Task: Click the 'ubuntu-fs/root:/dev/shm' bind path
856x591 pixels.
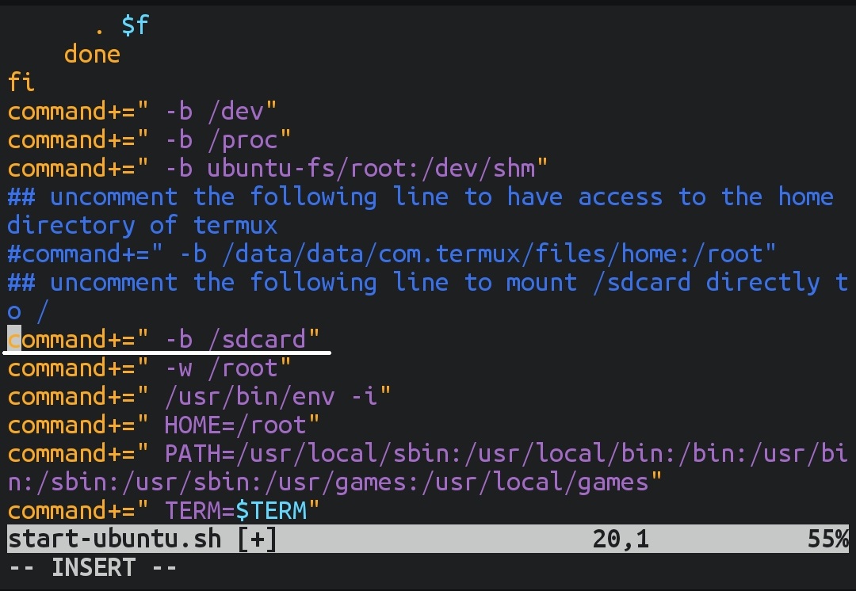Action: click(x=370, y=168)
